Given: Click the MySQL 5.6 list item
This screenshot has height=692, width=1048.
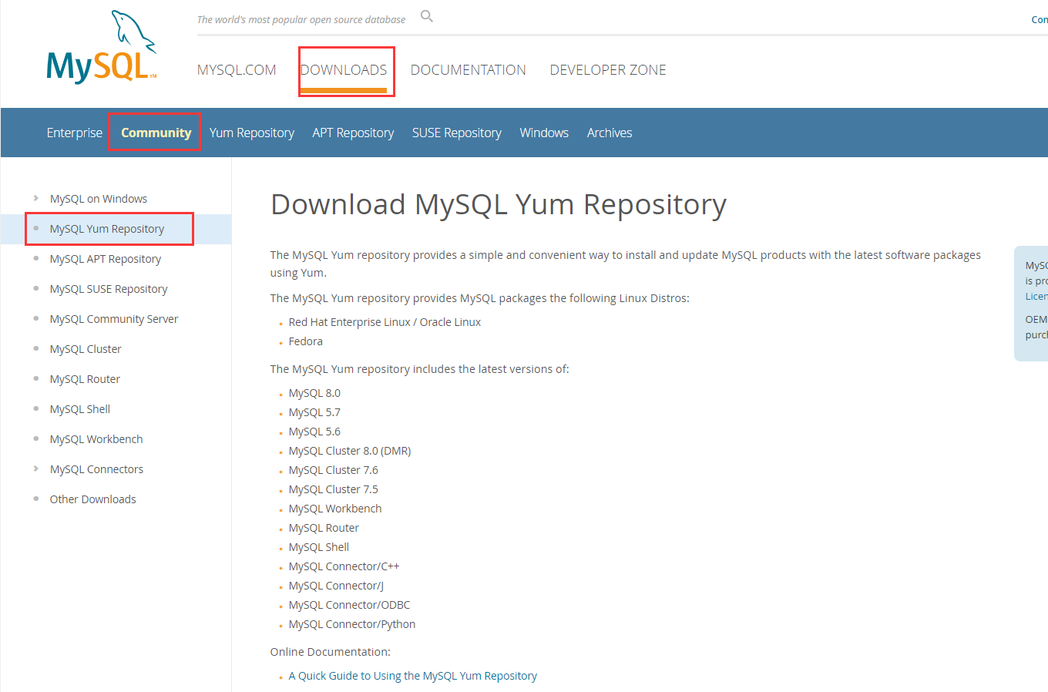Looking at the screenshot, I should pyautogui.click(x=314, y=432).
